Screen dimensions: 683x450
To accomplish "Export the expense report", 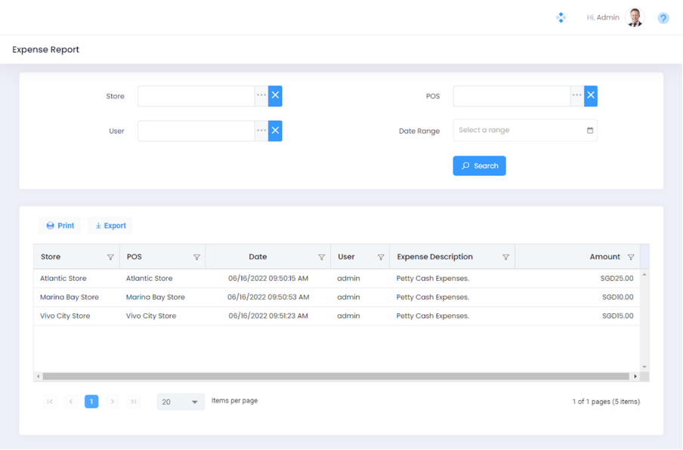I will [110, 226].
